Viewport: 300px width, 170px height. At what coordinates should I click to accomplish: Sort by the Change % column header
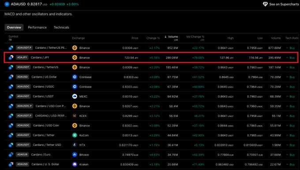tap(153, 38)
